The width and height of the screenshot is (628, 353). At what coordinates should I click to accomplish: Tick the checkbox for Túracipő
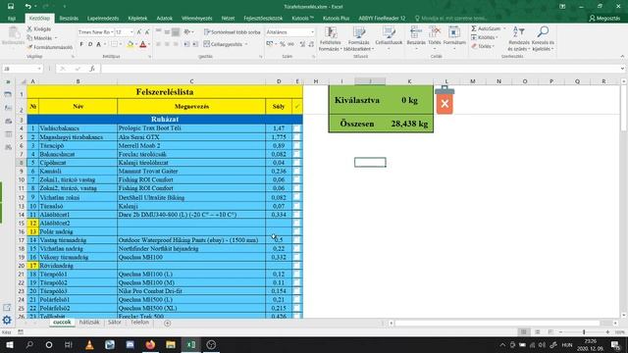(x=296, y=146)
